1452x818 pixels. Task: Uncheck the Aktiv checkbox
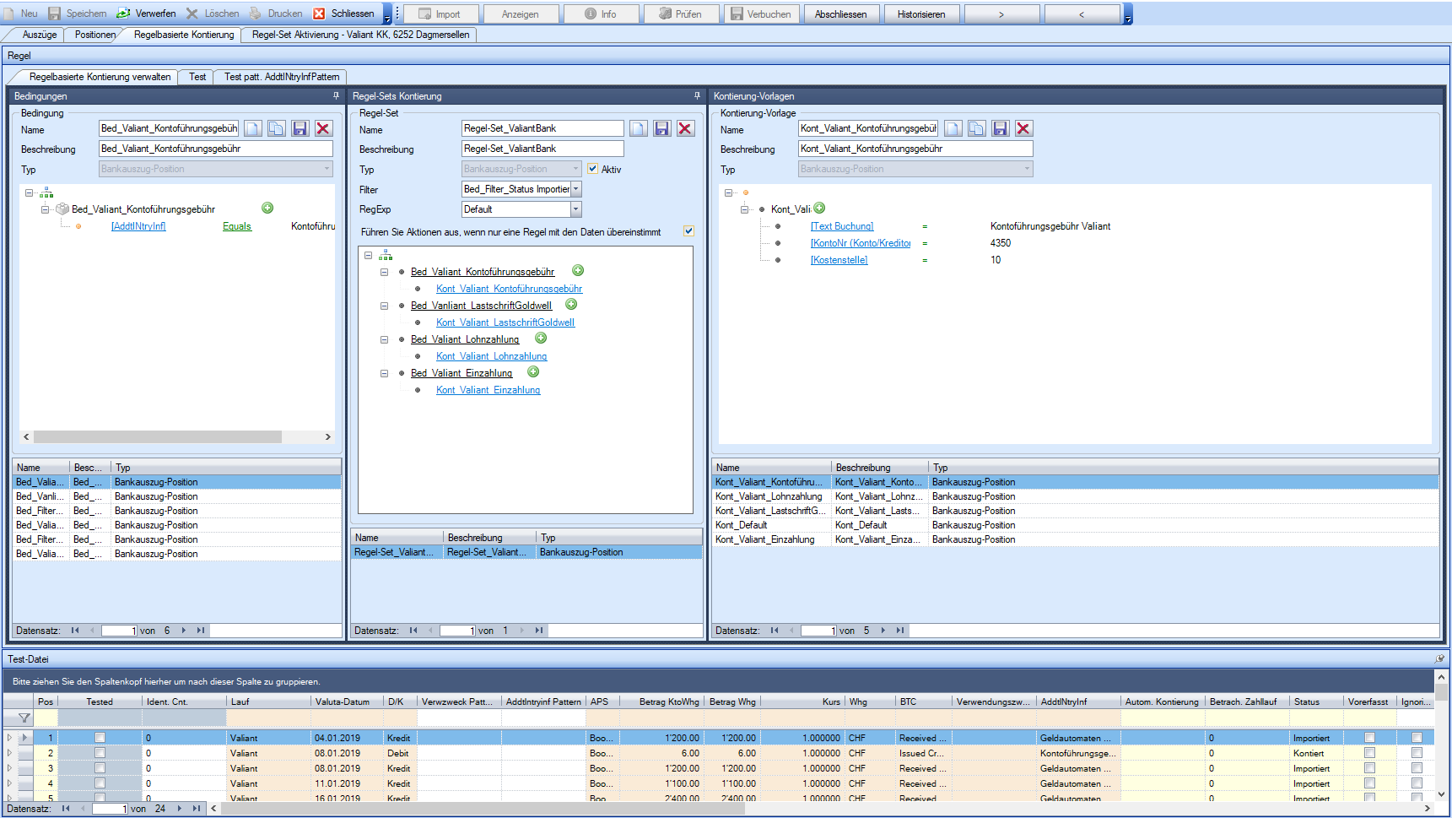(592, 169)
